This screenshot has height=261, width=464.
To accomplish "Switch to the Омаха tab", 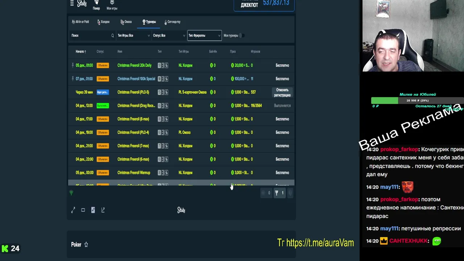I will point(126,22).
